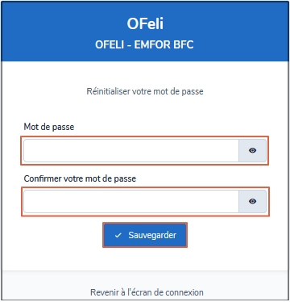Select the eye button beside Mot de passe
Screen dimensions: 290x302
pos(253,150)
